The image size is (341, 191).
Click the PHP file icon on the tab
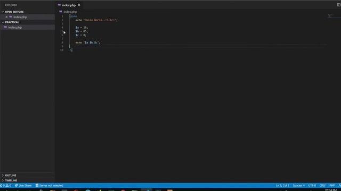pyautogui.click(x=59, y=5)
